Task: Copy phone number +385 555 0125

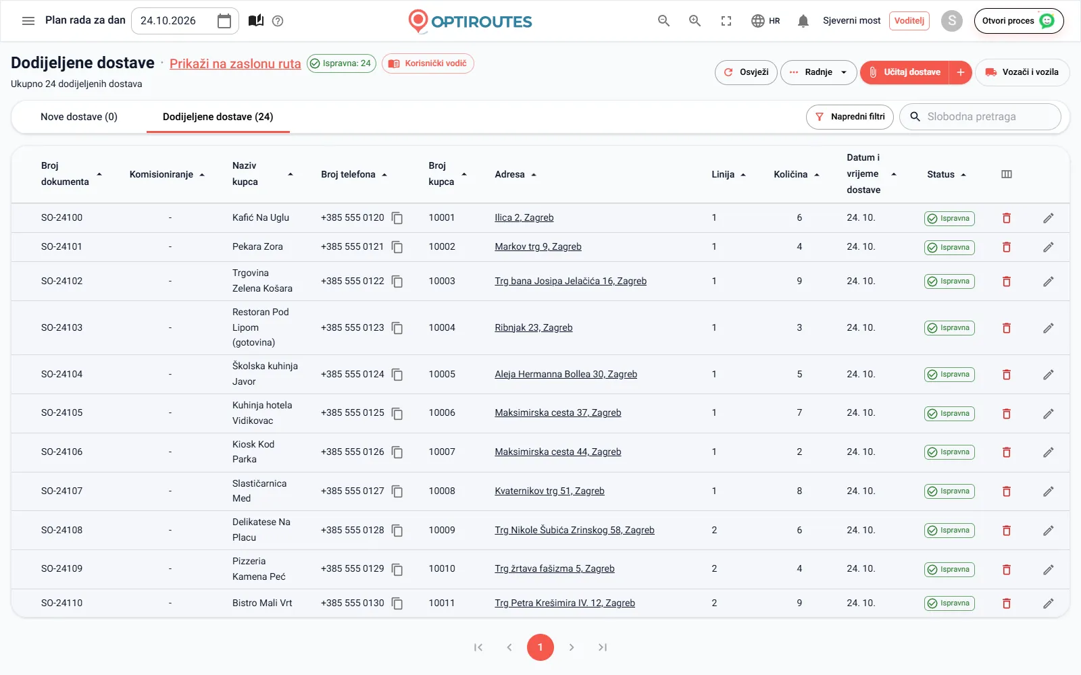Action: (x=397, y=413)
